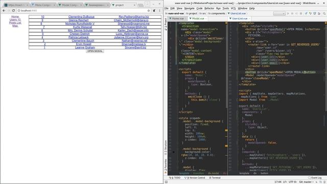The height and width of the screenshot is (184, 327).
Task: Open the Chrome three-dot menu
Action: click(x=159, y=10)
